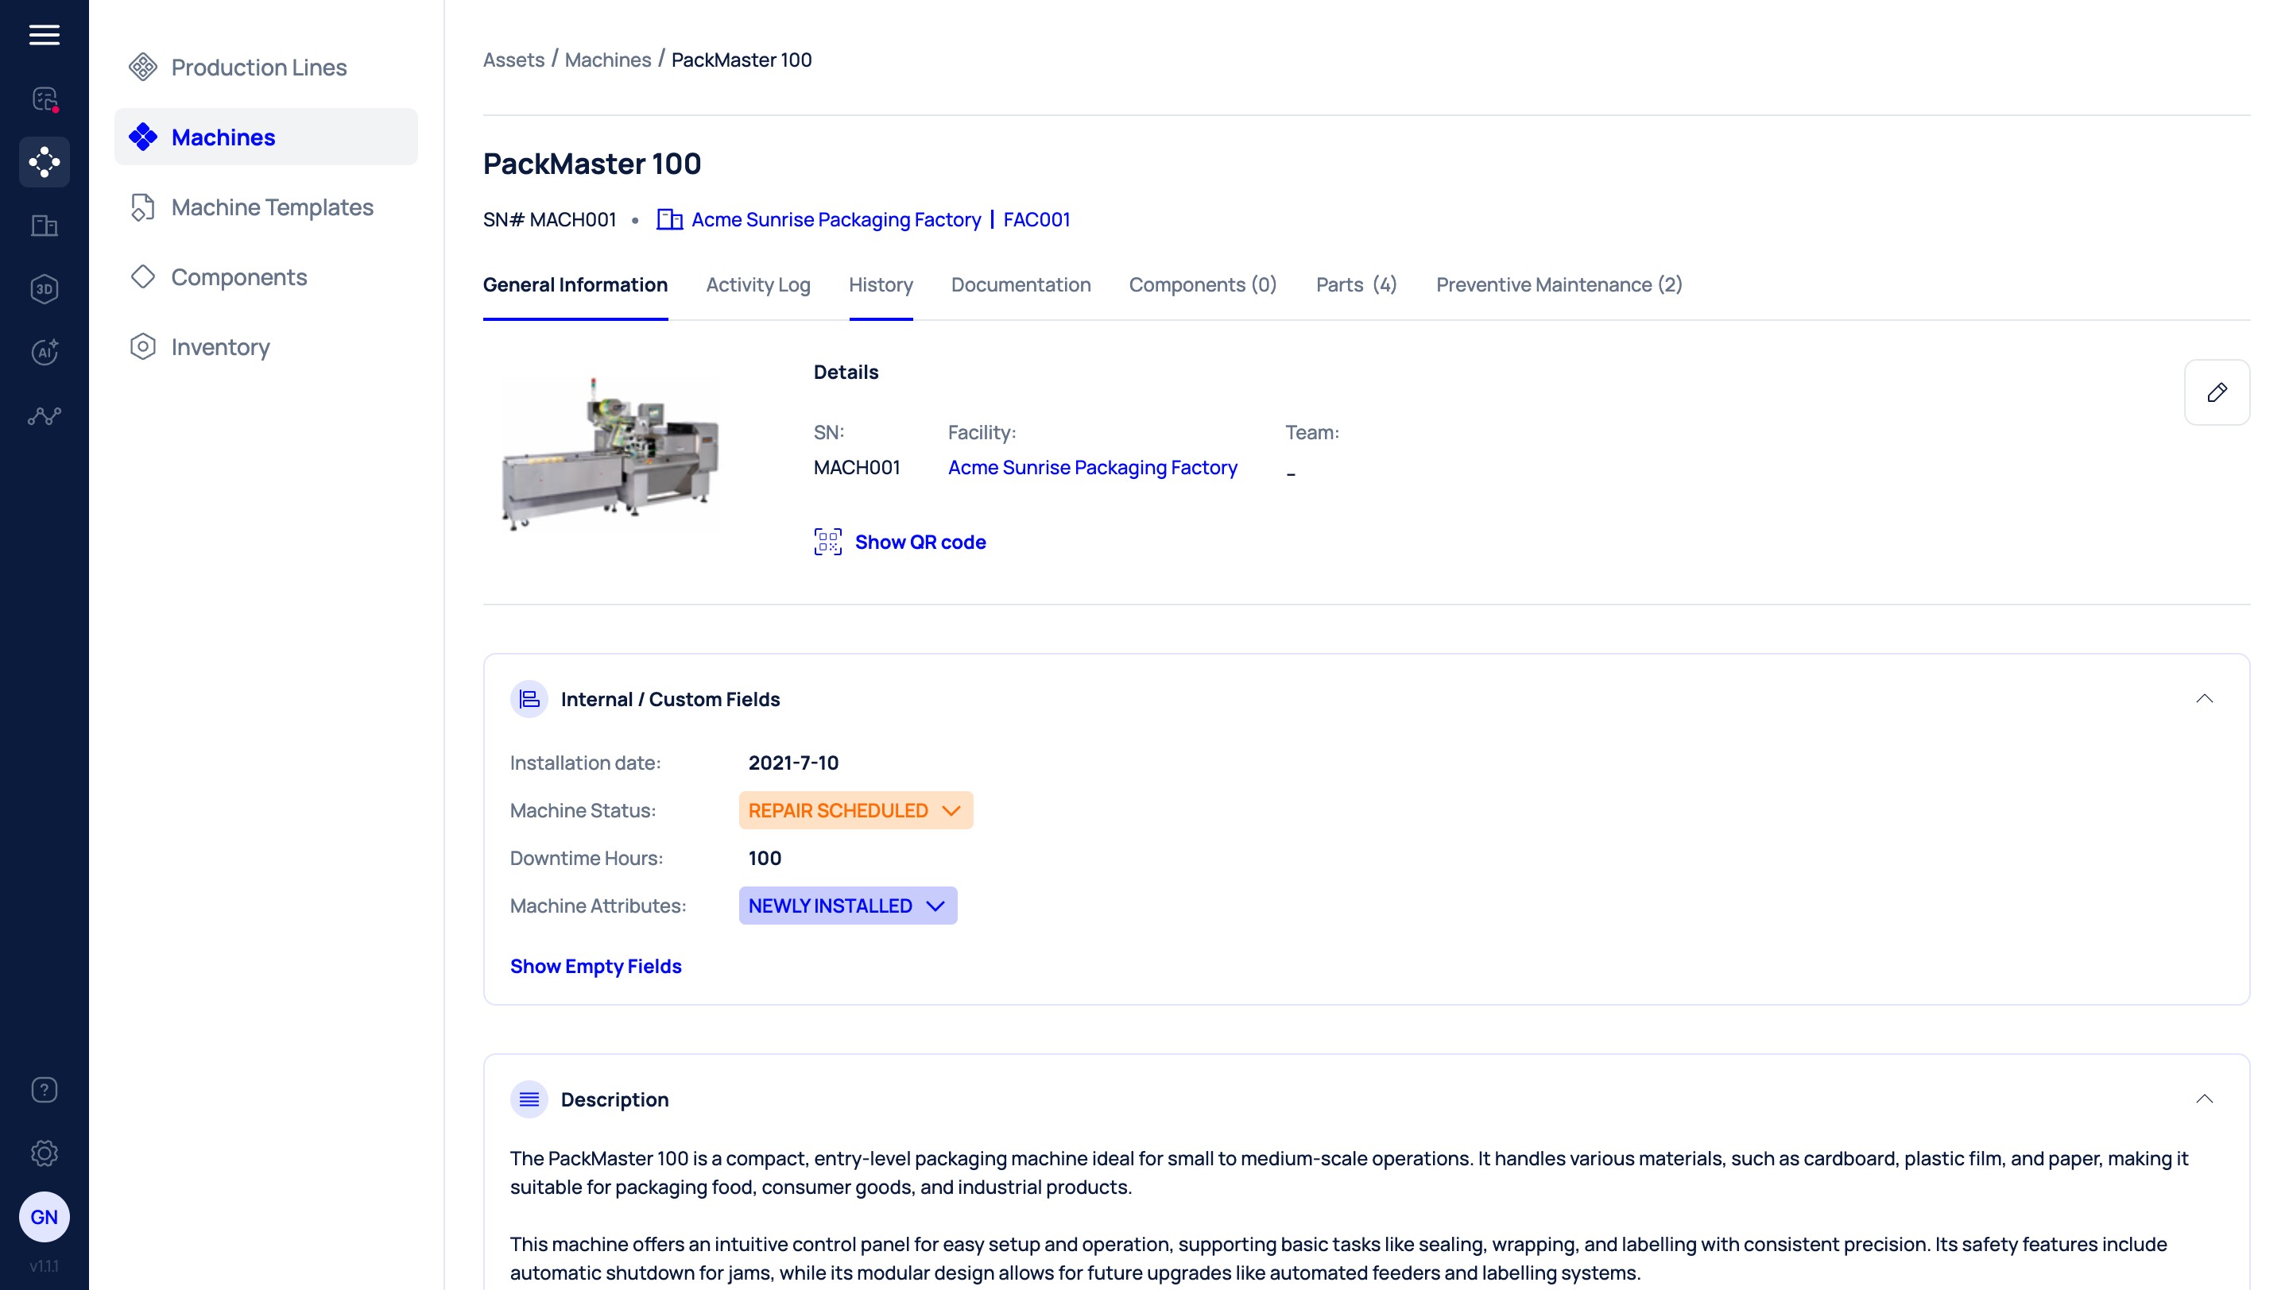2289x1290 pixels.
Task: Click the 3D viewer sidebar icon
Action: (x=44, y=288)
